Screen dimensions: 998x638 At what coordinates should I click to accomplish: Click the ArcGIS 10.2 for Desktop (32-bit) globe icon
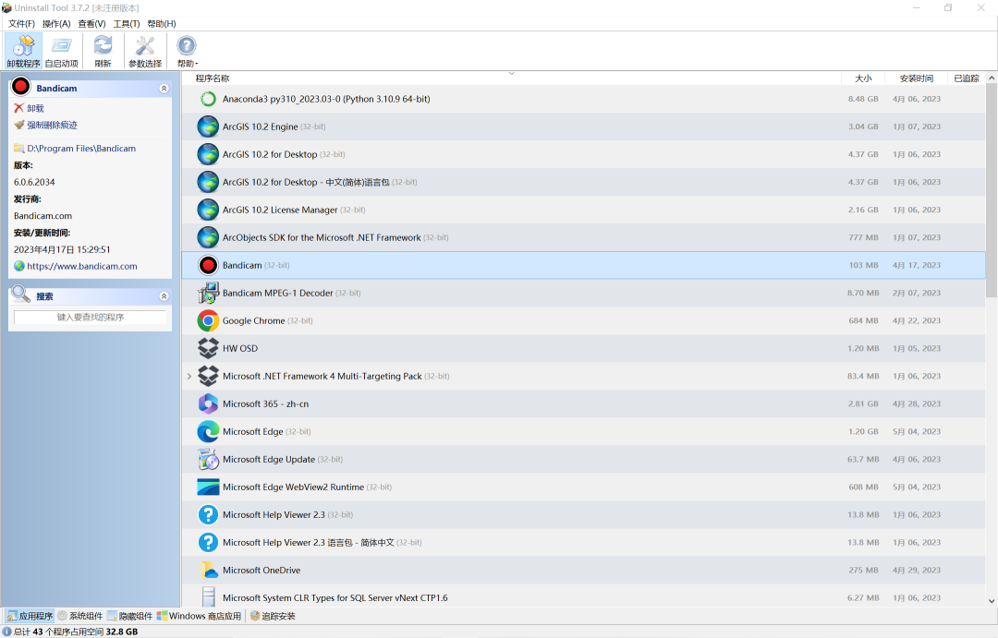point(208,154)
